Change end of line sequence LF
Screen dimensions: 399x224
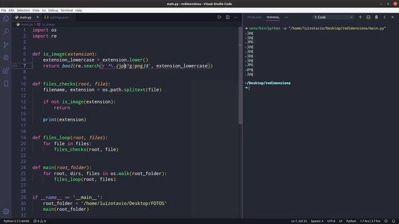coord(340,221)
